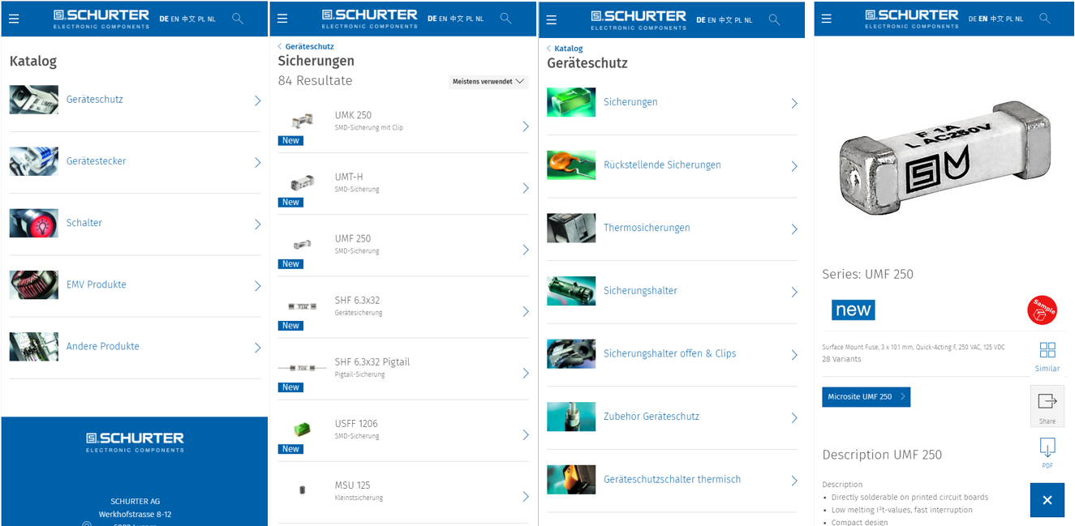Switch language to 中文 on the Katalog screen
This screenshot has height=526, width=1075.
click(189, 19)
